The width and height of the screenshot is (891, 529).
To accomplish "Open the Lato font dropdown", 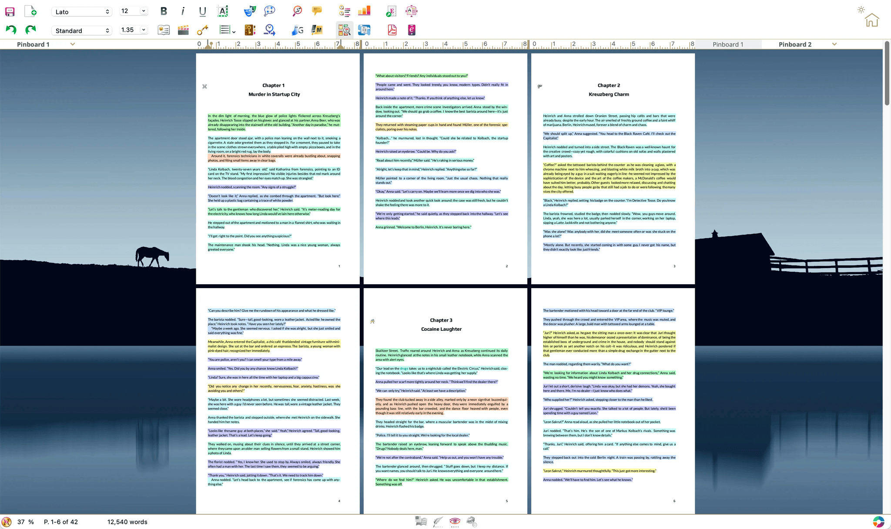I will pos(82,12).
